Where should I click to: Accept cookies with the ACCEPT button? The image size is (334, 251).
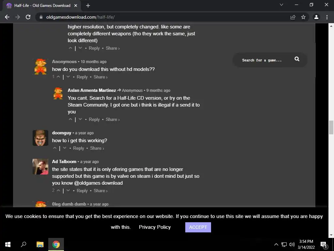point(198,227)
